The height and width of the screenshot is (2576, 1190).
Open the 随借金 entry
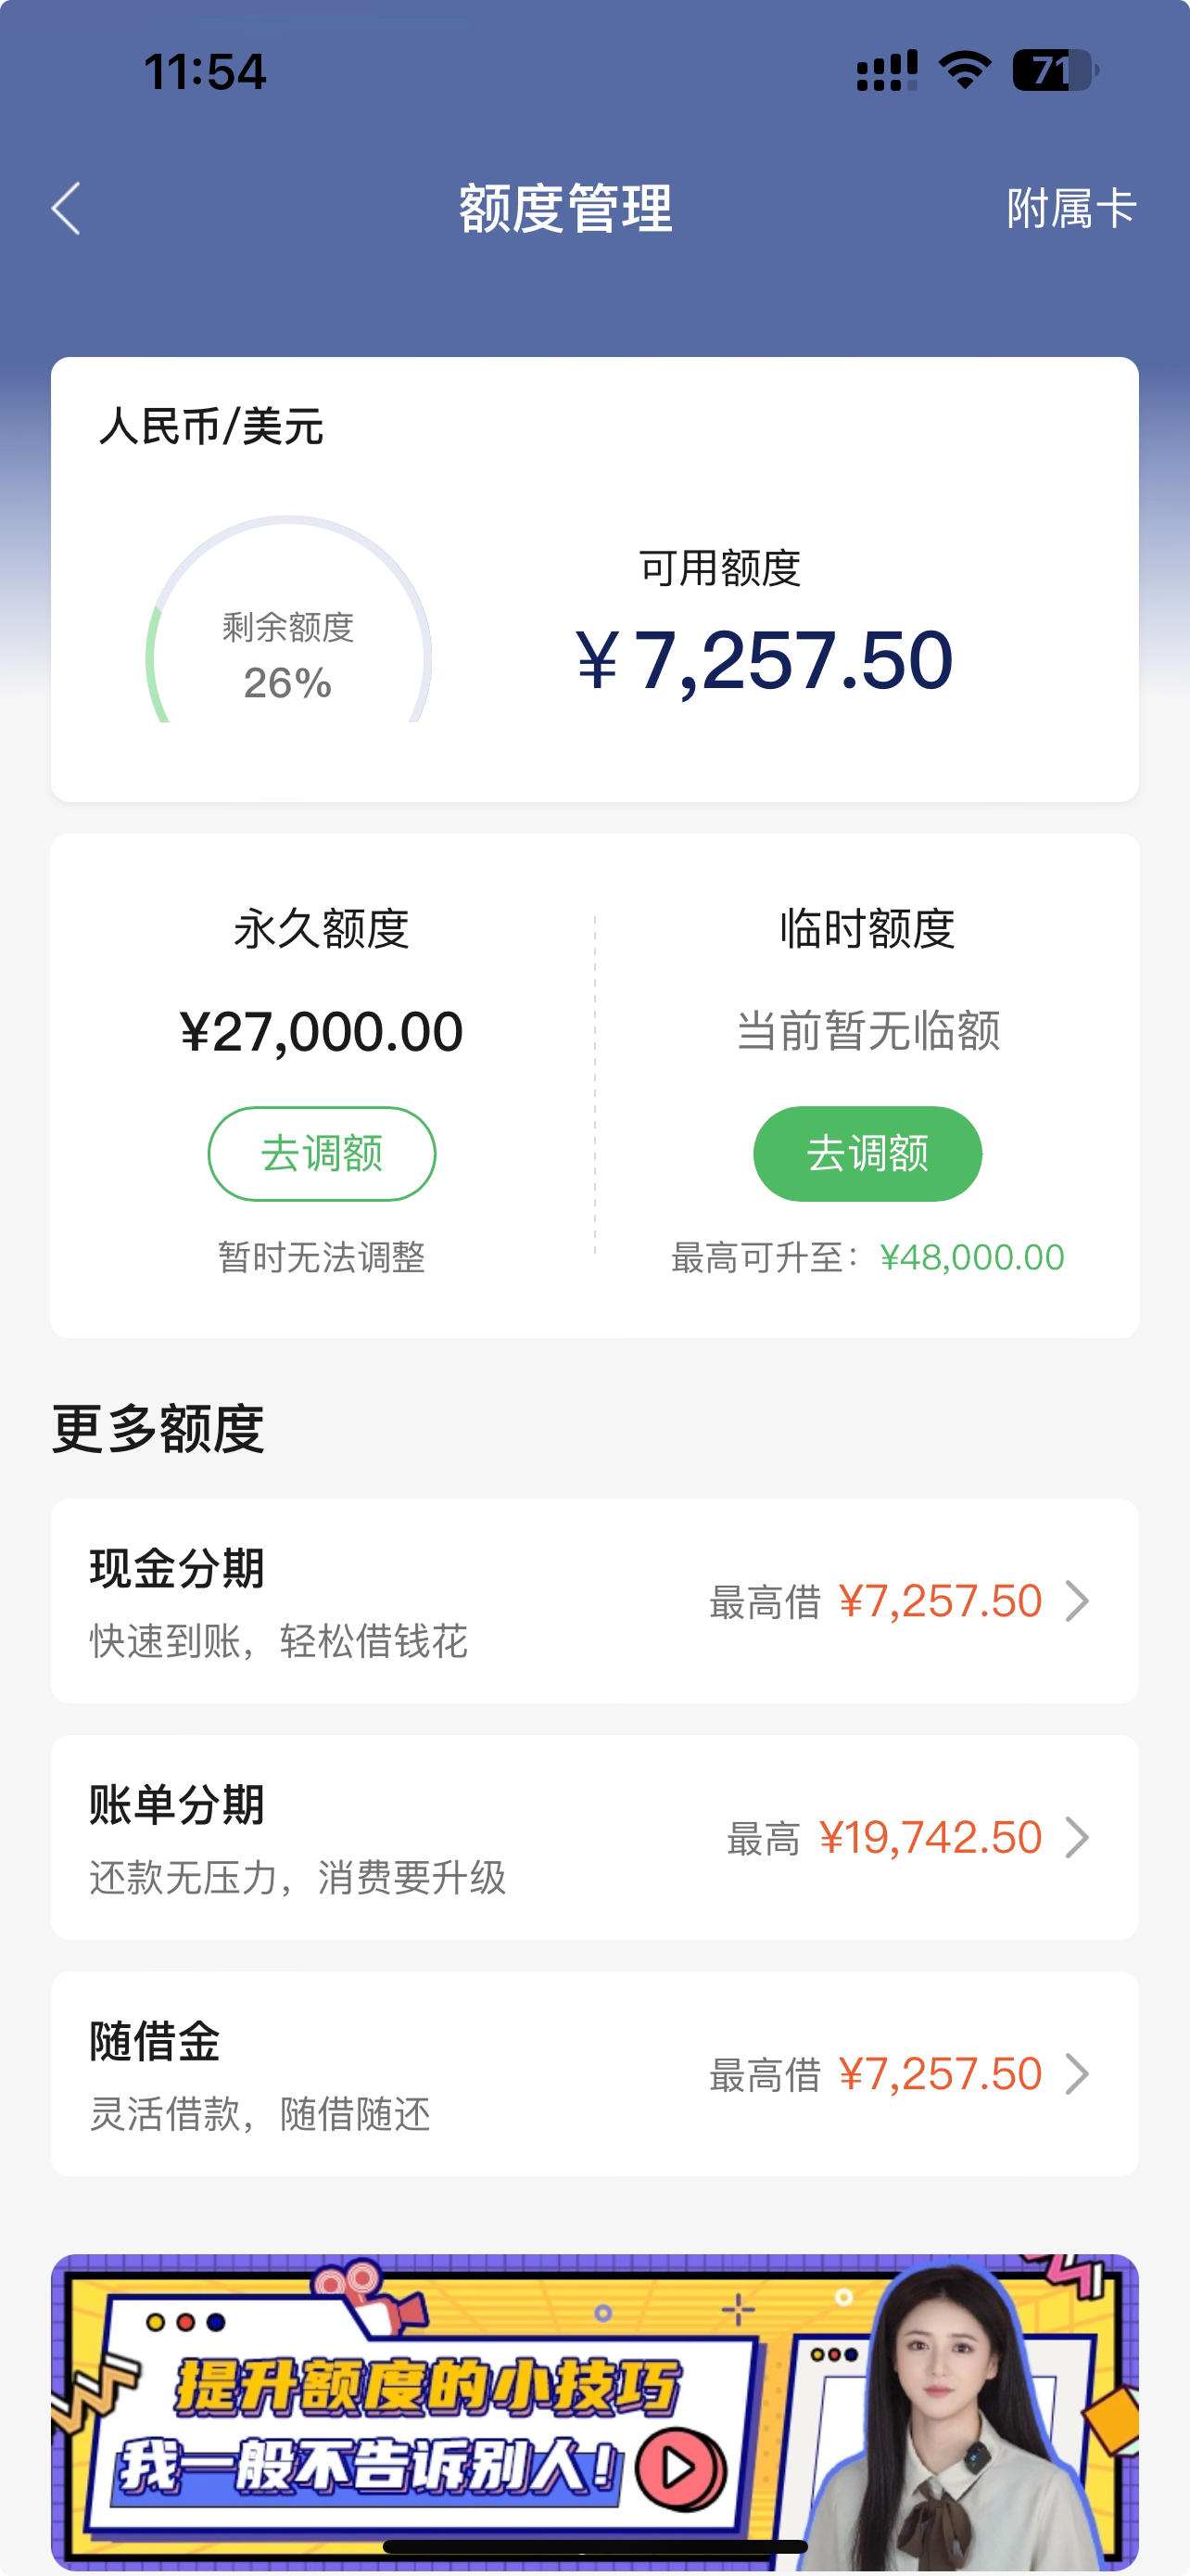[x=594, y=2074]
